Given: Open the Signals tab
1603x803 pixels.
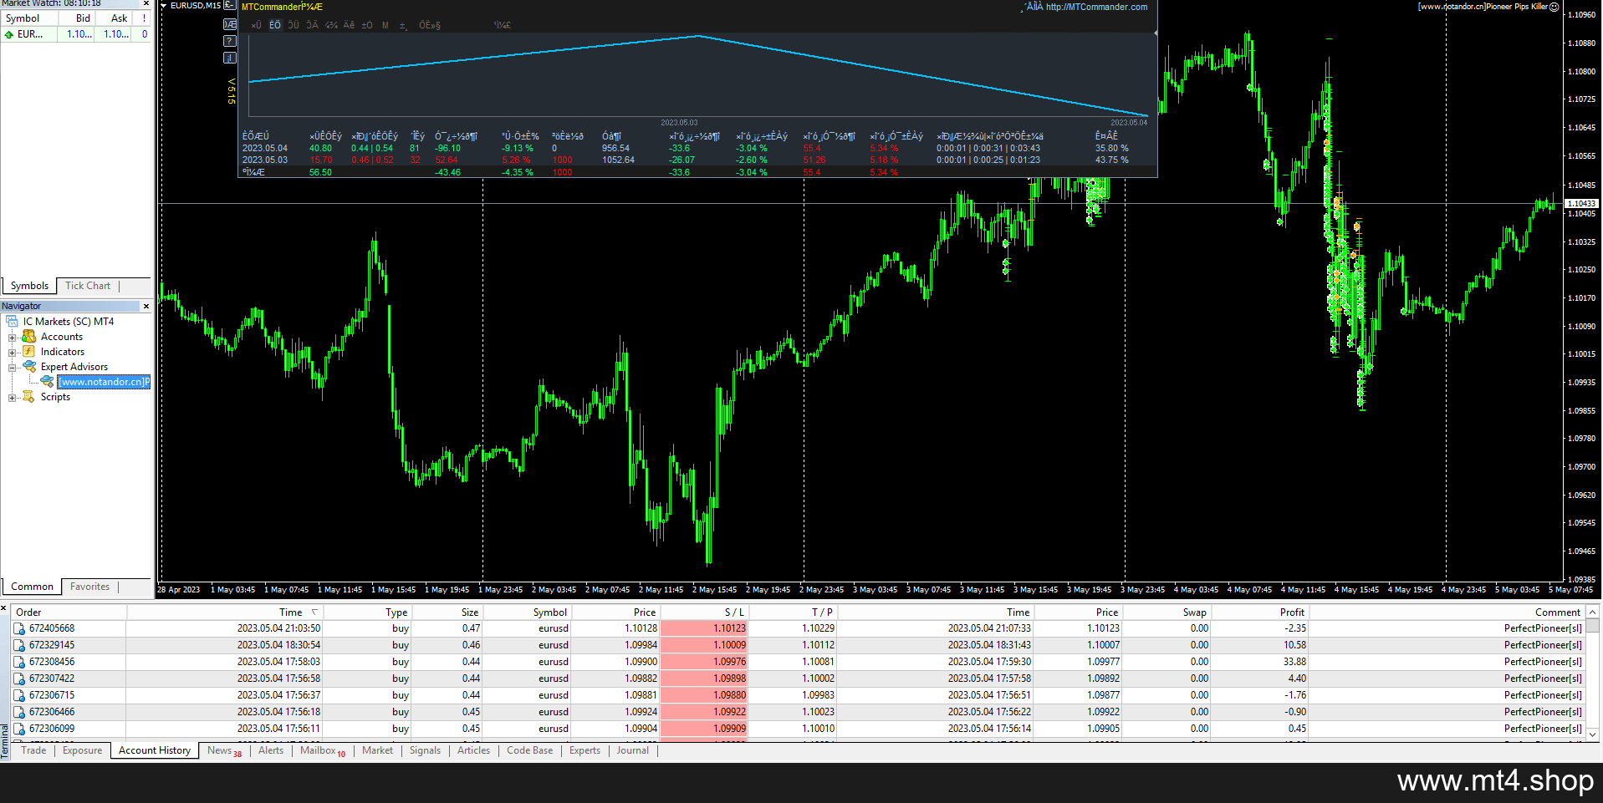Looking at the screenshot, I should pyautogui.click(x=425, y=750).
